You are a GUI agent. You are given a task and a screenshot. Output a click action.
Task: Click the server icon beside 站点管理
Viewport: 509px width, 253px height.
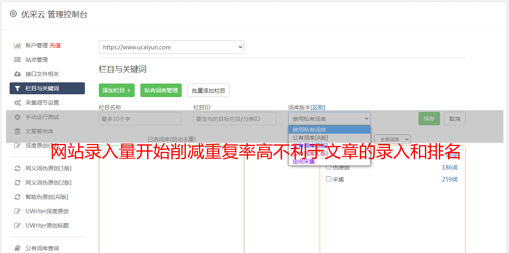pos(17,60)
